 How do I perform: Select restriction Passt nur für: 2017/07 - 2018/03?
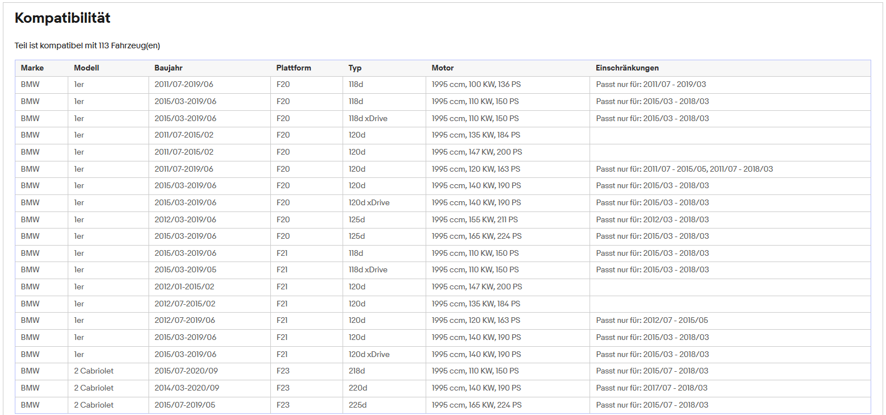[652, 388]
